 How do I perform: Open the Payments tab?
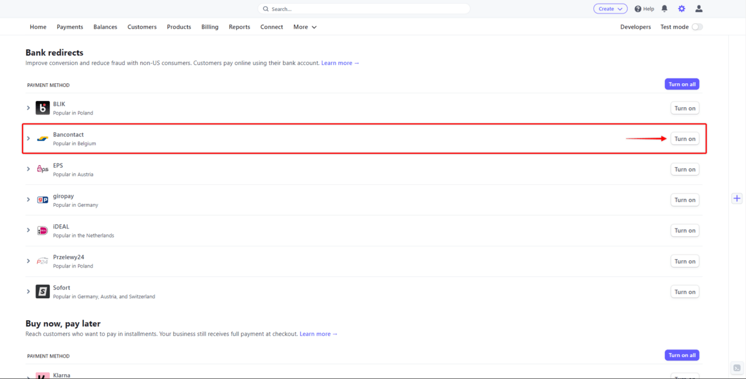point(70,27)
